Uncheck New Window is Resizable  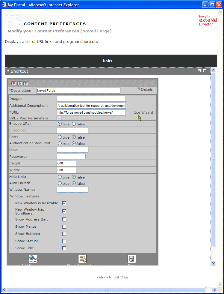click(64, 203)
